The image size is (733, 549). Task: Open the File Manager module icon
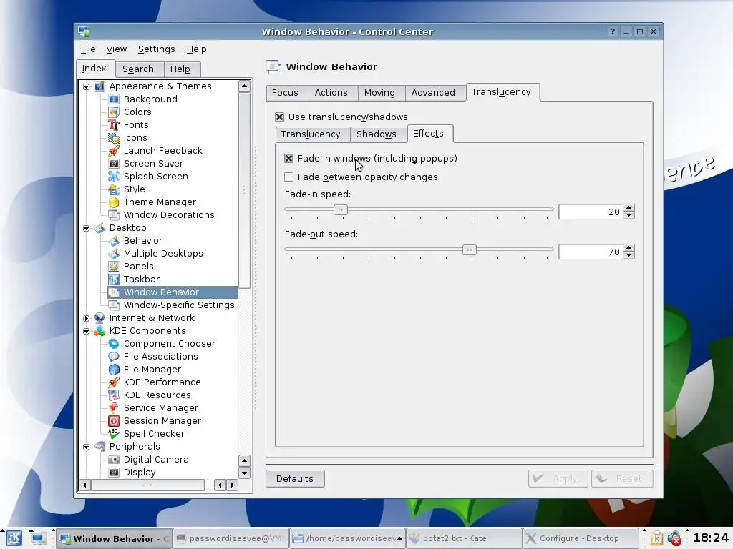114,370
